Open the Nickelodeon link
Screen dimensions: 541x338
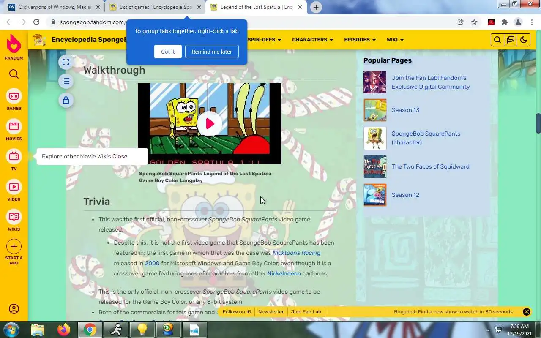[x=284, y=273]
